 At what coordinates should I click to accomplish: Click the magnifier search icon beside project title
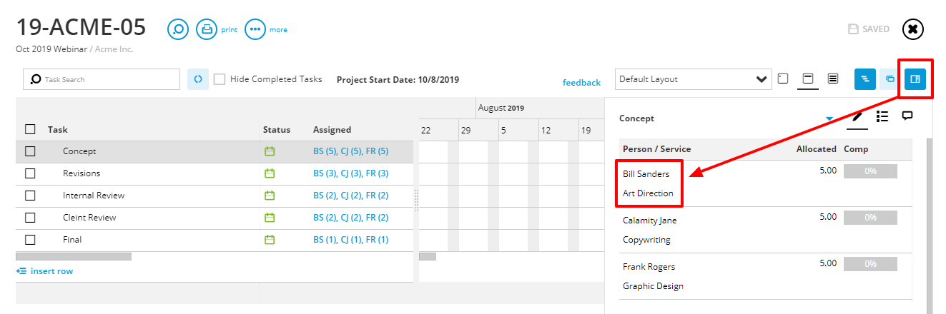click(178, 29)
